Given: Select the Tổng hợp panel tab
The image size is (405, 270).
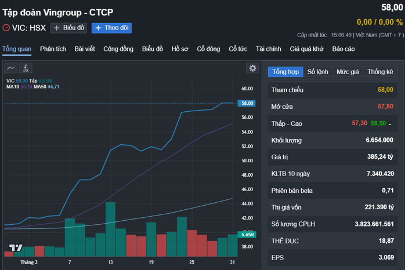Looking at the screenshot, I should point(285,72).
